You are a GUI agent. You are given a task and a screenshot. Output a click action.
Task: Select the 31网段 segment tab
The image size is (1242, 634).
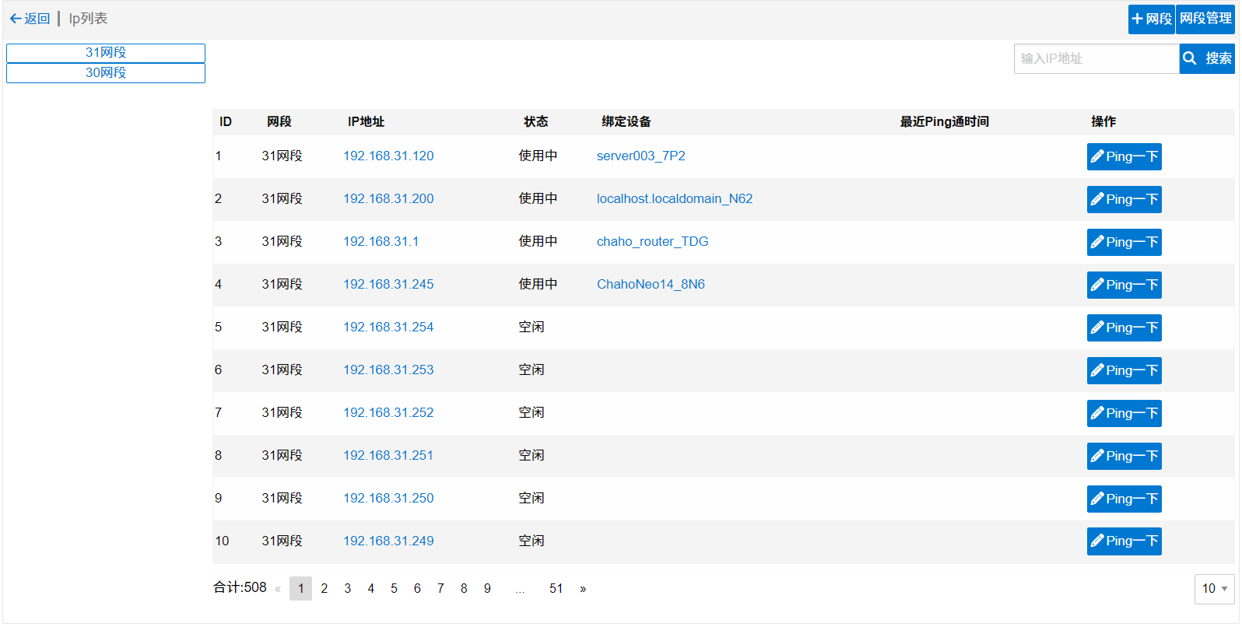[x=106, y=53]
